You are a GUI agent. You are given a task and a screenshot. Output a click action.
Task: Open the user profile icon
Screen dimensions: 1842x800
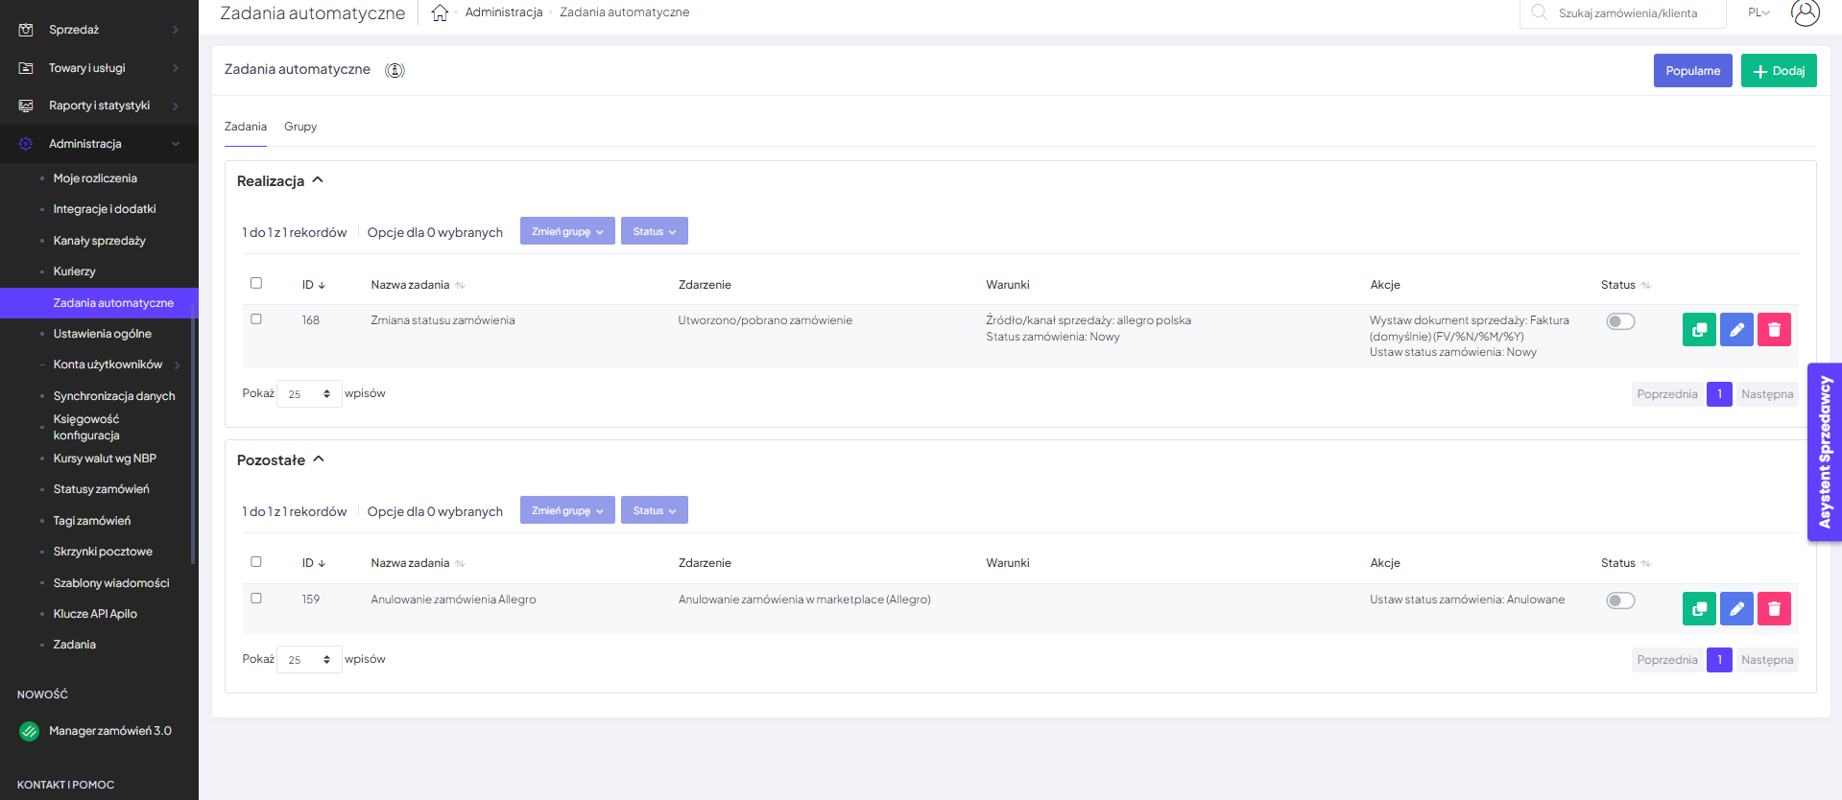click(1805, 12)
